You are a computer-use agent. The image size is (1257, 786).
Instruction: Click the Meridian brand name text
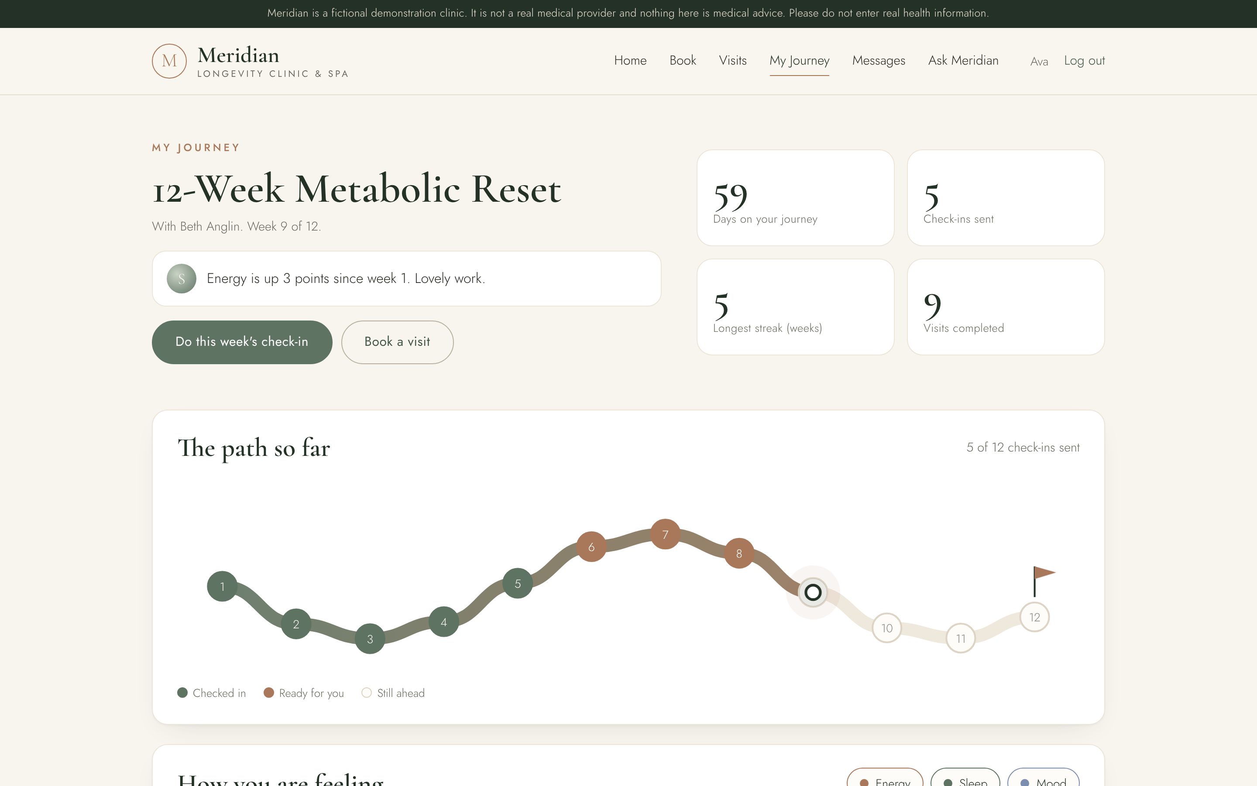[238, 55]
